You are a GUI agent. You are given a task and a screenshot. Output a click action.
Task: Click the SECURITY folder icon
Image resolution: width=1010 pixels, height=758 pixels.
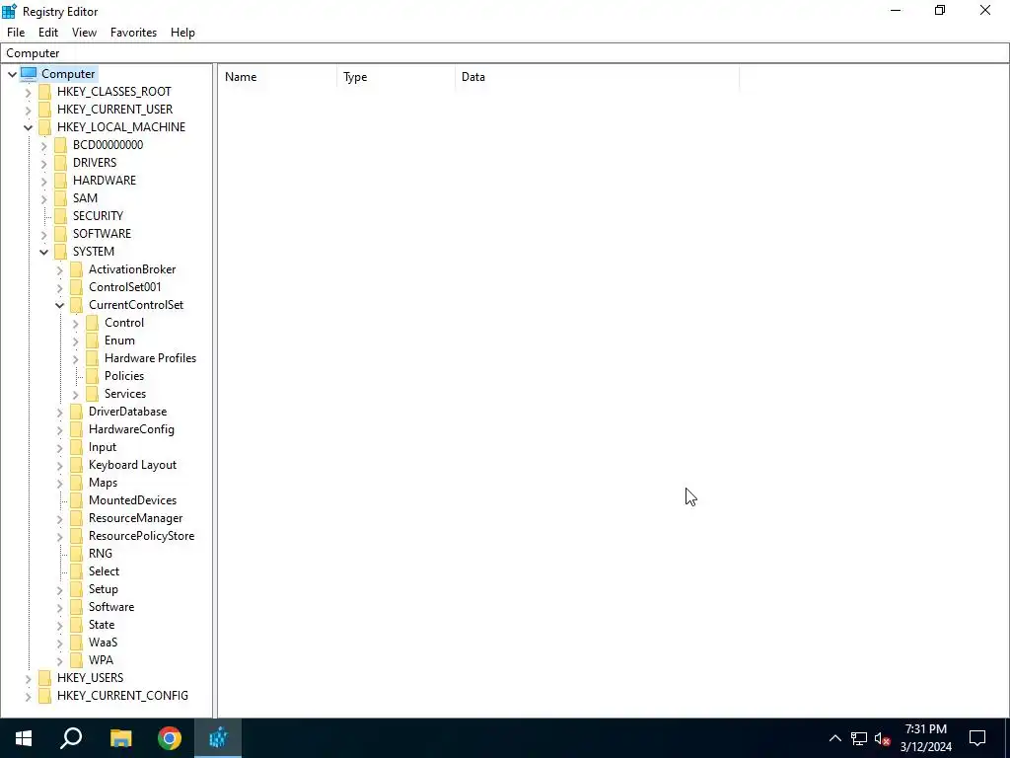60,216
